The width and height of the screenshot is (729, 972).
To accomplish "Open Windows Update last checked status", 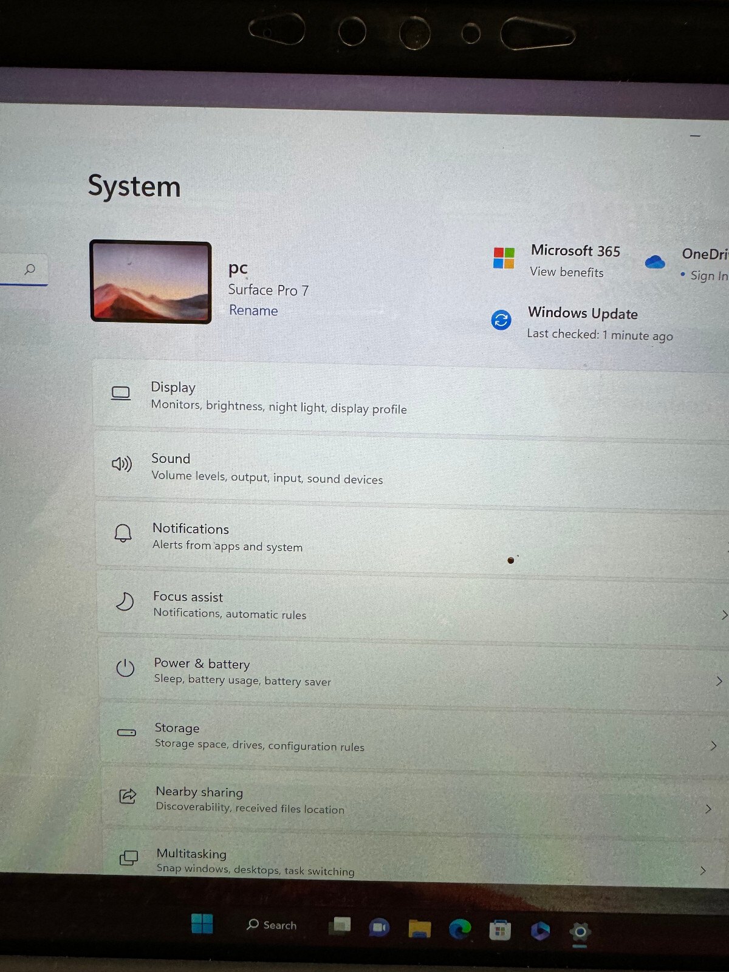I will (600, 335).
